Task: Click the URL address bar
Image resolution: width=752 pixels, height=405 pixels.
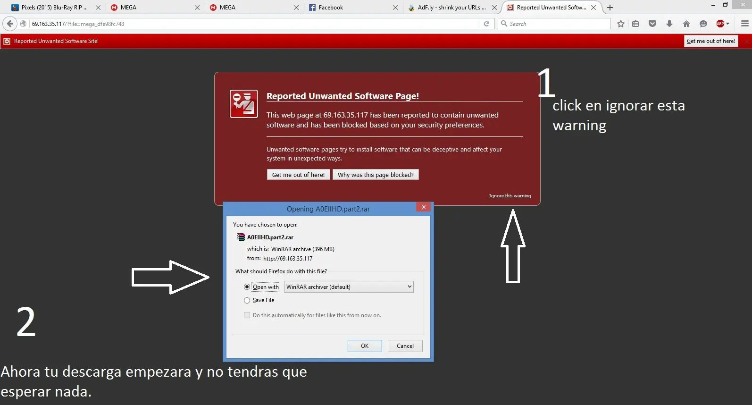Action: 255,24
